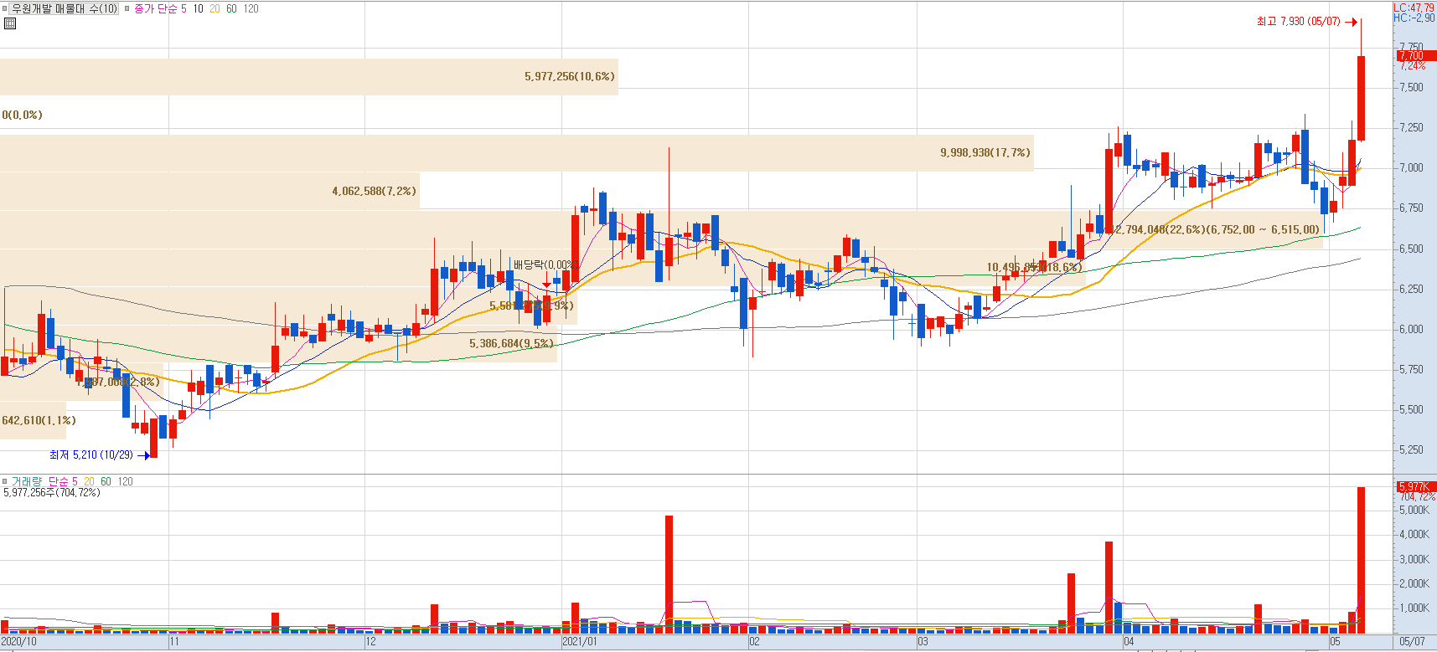
Task: Select the 60-day price moving average value
Action: tap(231, 8)
